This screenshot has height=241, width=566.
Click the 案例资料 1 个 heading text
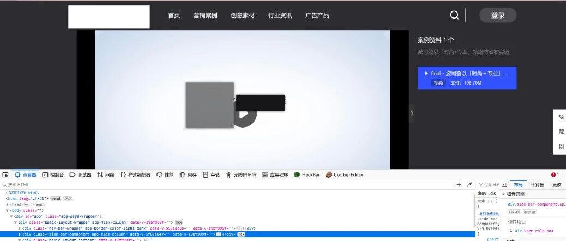click(436, 40)
